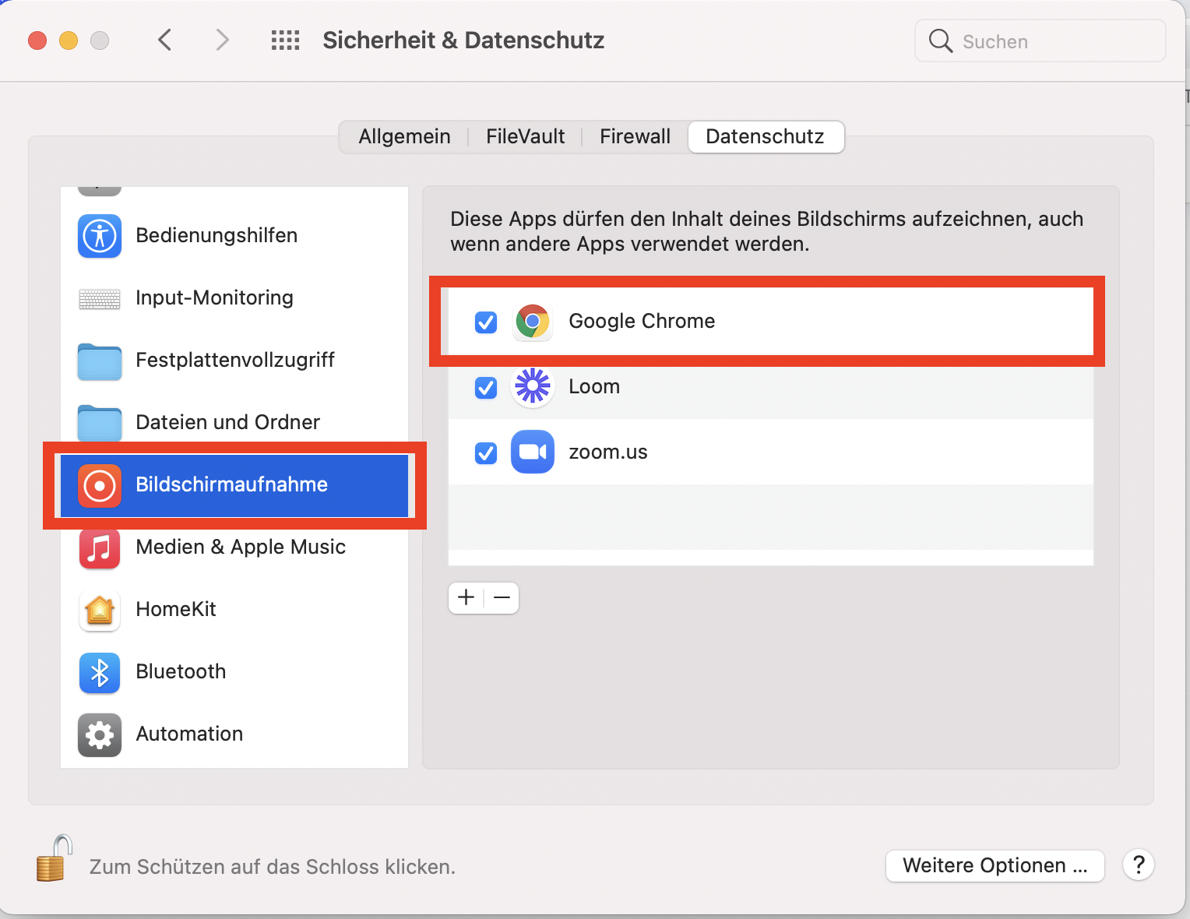This screenshot has width=1190, height=919.
Task: Click the zoom.us camera icon
Action: 533,452
